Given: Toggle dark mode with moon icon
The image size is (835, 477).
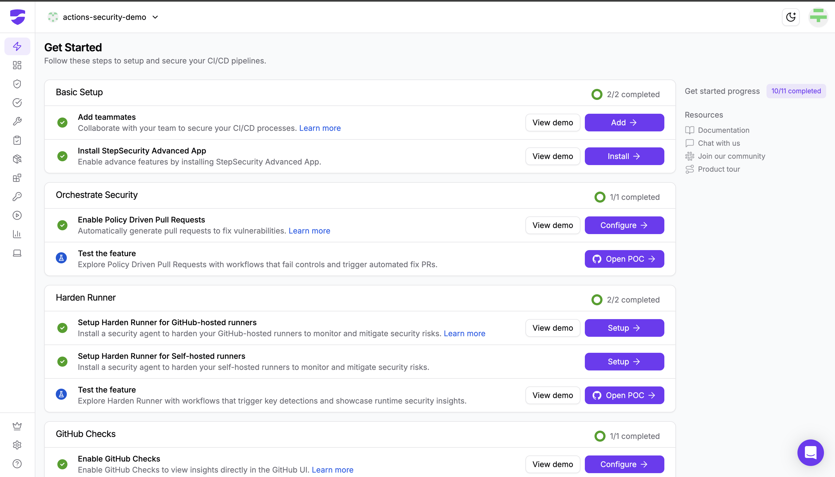Looking at the screenshot, I should pyautogui.click(x=791, y=17).
